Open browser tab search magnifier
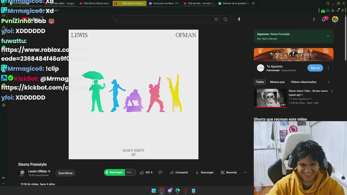347x195 pixels. tap(328, 3)
